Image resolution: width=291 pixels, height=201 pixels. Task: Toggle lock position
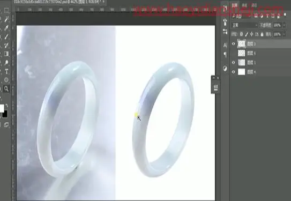pyautogui.click(x=252, y=34)
